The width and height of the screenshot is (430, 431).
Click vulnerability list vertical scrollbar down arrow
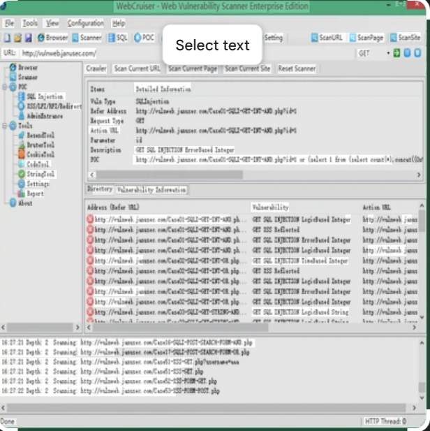[x=422, y=317]
